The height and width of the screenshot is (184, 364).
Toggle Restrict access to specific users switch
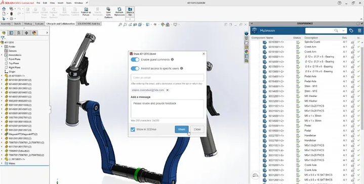click(x=135, y=68)
